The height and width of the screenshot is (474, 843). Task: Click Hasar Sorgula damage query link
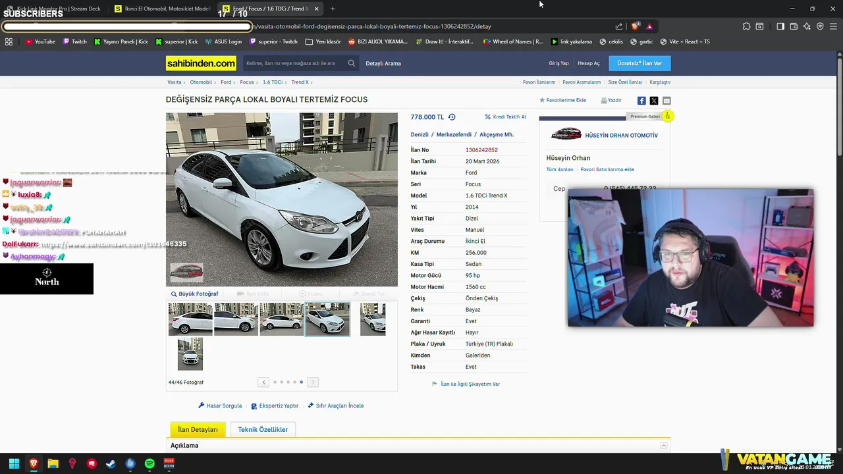(x=220, y=406)
